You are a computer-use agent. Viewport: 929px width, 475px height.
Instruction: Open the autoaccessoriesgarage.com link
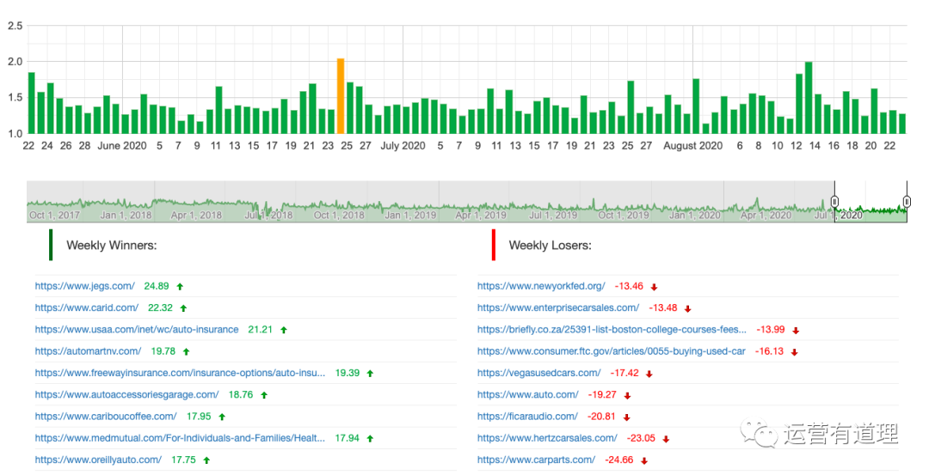tap(126, 394)
